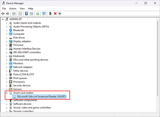The image size is (160, 117).
Task: Expand Sound, video and game controllers
Action: (x=7, y=108)
